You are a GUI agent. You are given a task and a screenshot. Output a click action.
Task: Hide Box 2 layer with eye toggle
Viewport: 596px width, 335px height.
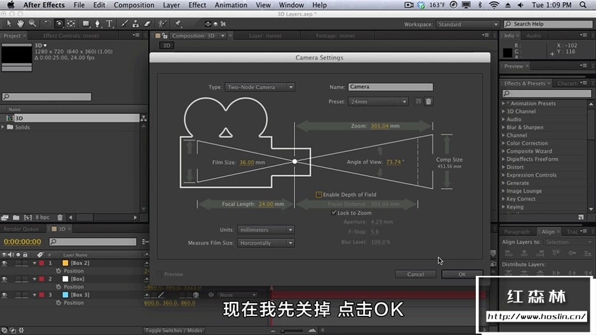click(4, 263)
